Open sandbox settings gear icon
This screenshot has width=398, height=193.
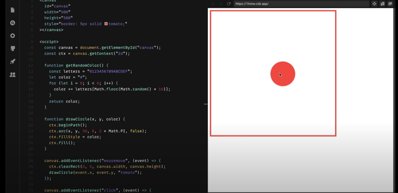12,36
